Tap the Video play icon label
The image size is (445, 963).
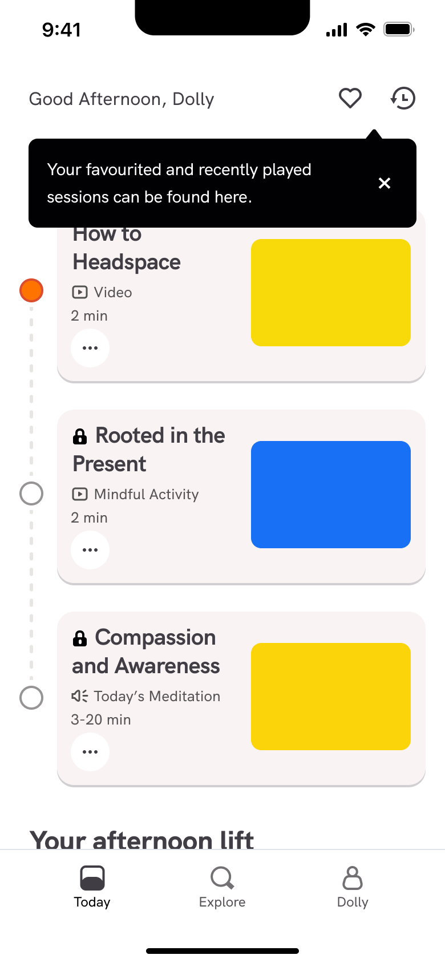pos(80,292)
